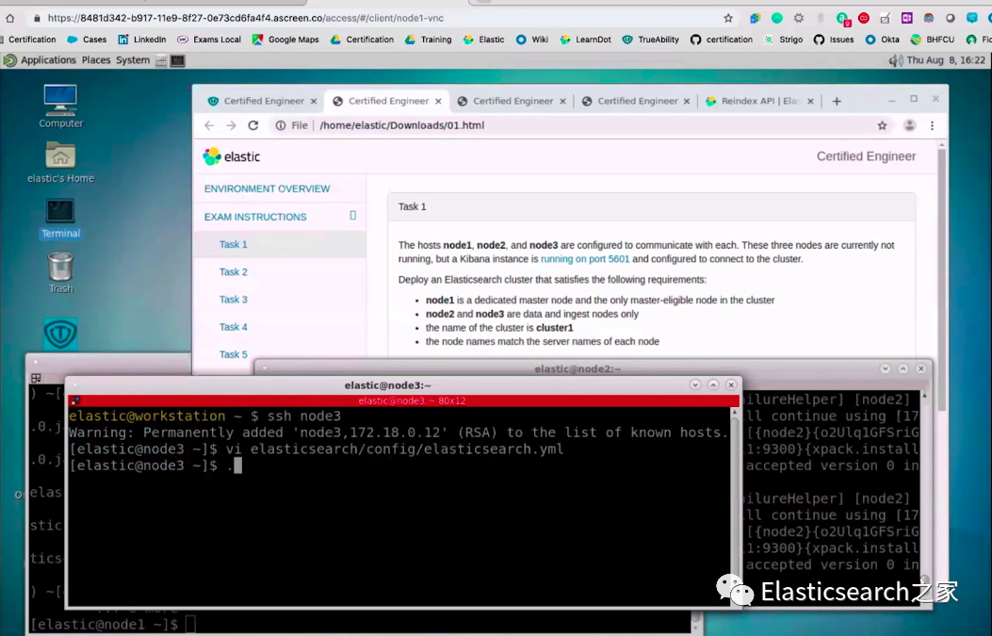Open the inner browser three-dot menu
Viewport: 992px width, 636px height.
click(932, 125)
